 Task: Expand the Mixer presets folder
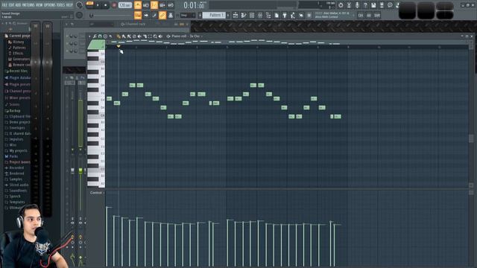click(17, 98)
